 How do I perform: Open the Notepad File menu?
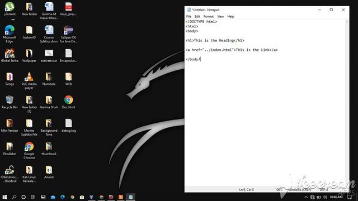pyautogui.click(x=189, y=16)
